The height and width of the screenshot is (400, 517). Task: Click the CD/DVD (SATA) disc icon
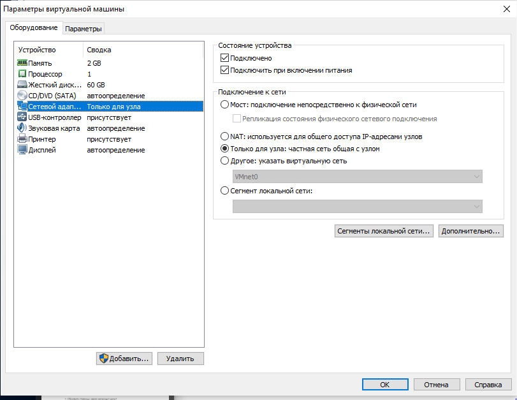pos(22,96)
